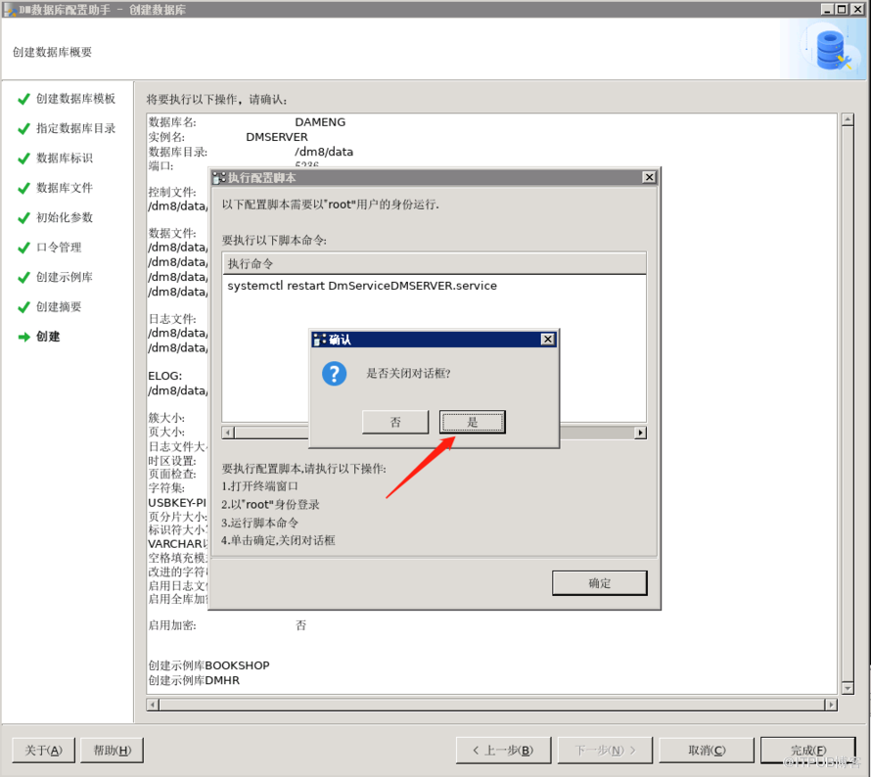Select the current 创建 step
871x777 pixels.
48,337
